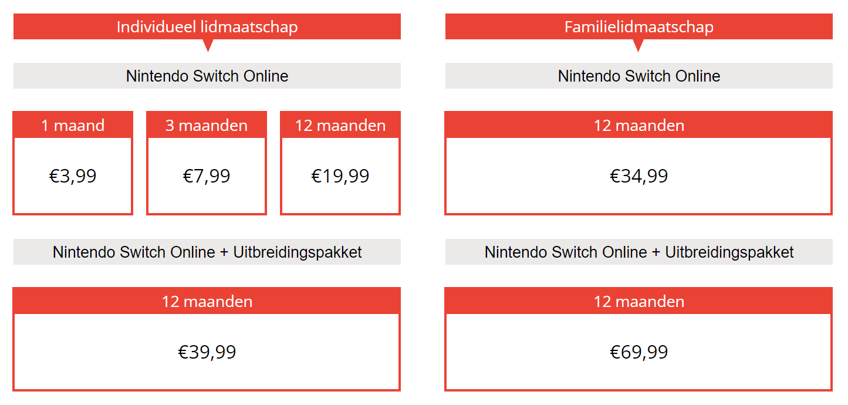The height and width of the screenshot is (405, 848).
Task: Click the red pointer arrow below Individueel lidmaatschap
Action: (207, 45)
